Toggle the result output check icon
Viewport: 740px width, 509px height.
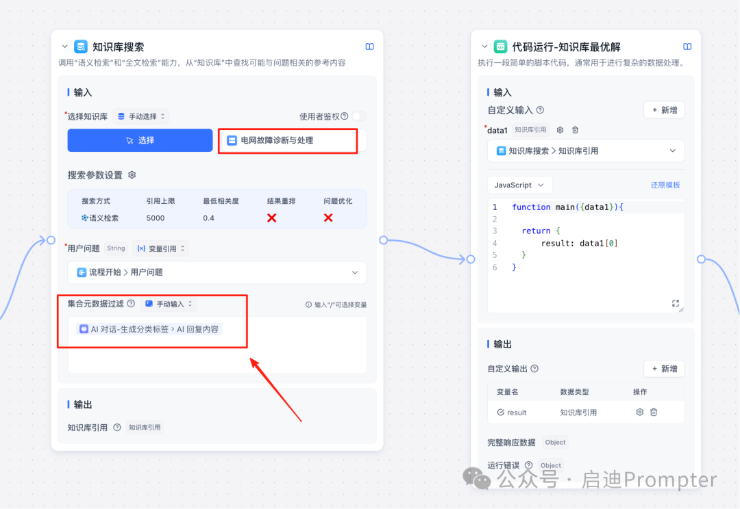[501, 413]
